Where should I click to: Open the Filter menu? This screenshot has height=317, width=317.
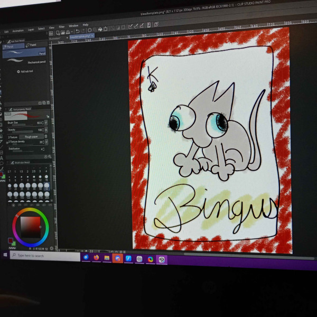[x=62, y=26]
